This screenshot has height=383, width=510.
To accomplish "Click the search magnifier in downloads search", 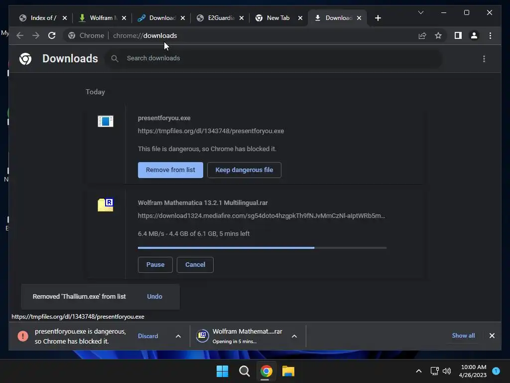I will [x=115, y=59].
